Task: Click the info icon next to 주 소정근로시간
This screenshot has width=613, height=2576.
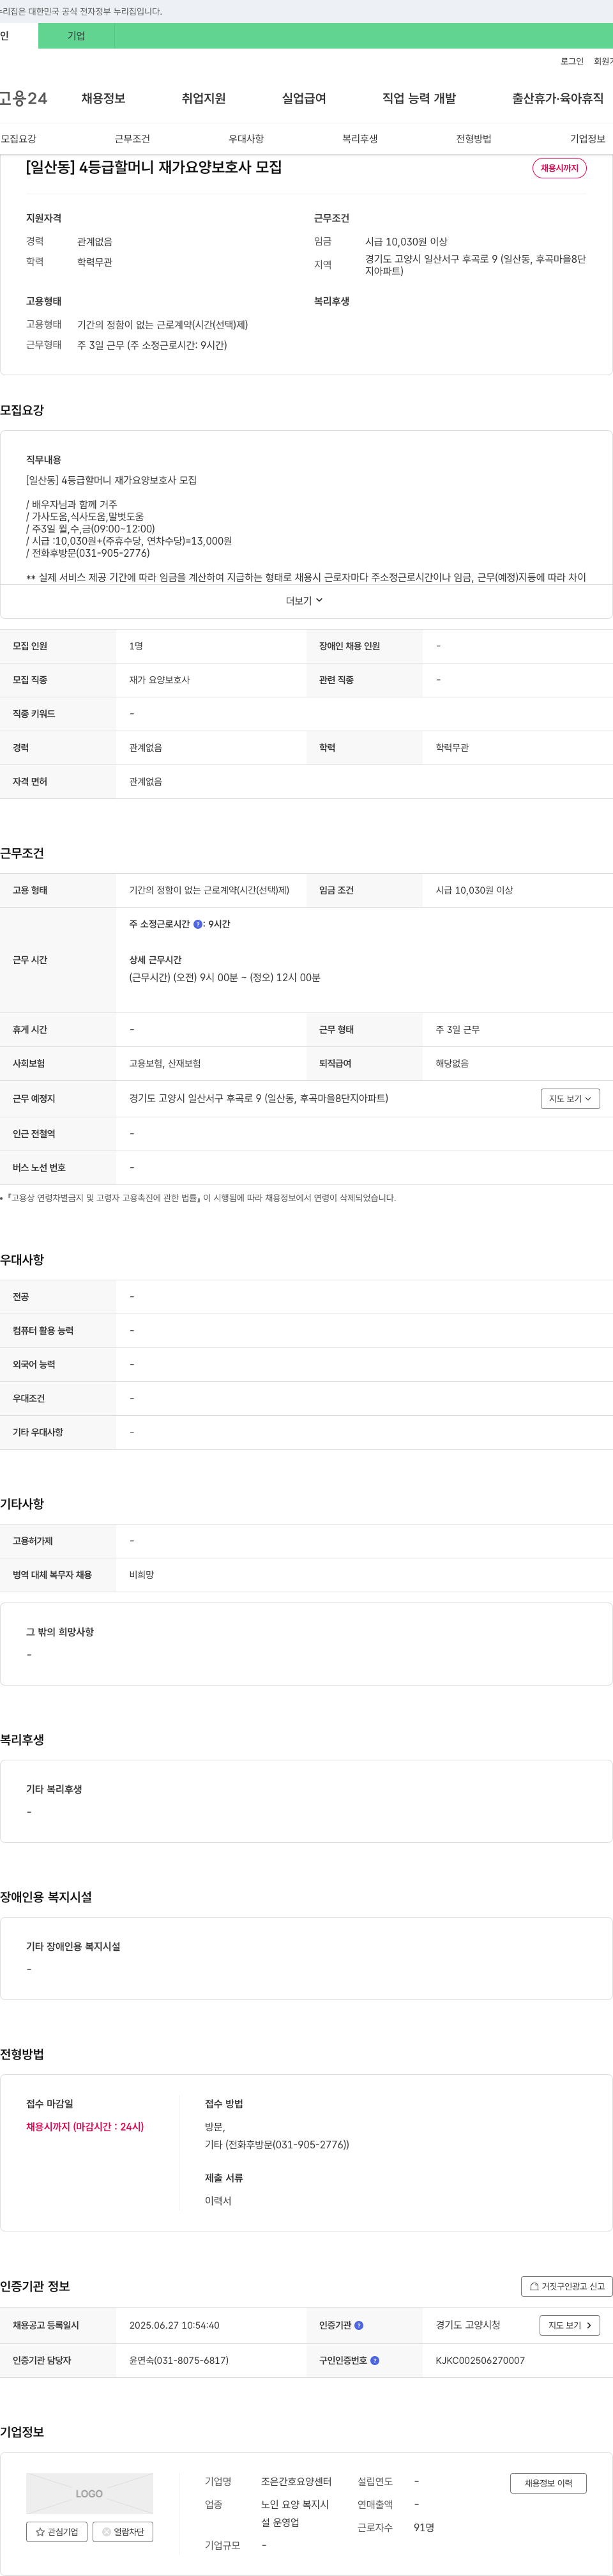Action: (x=198, y=924)
